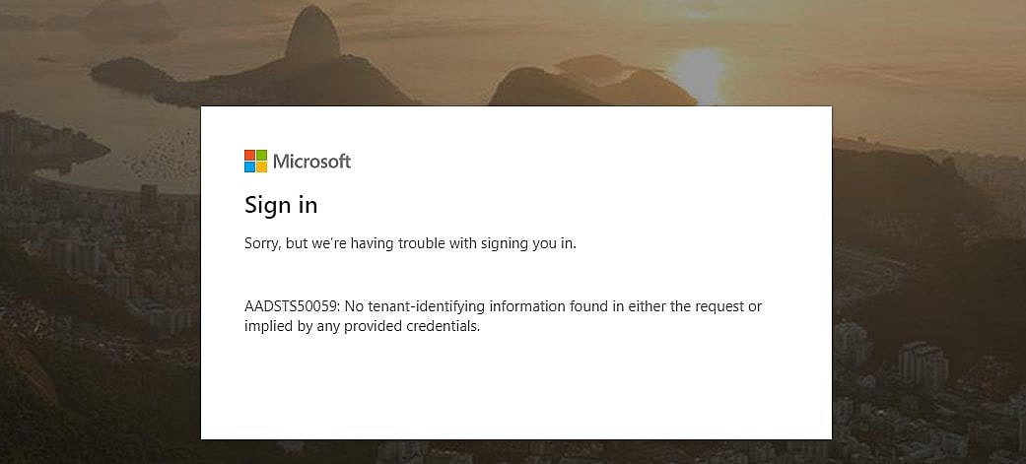Click the Microsoft four-square logo icon

(x=255, y=162)
